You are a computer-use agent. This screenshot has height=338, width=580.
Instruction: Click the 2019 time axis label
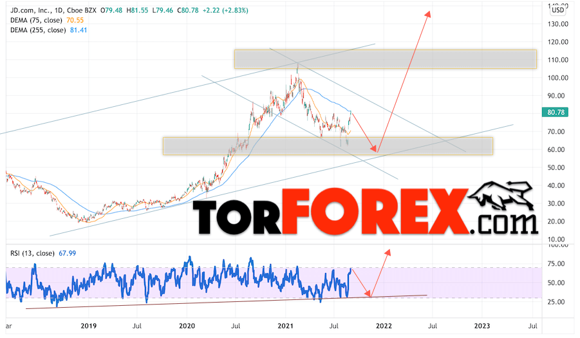(x=88, y=326)
